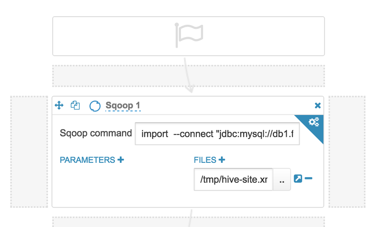Select the drop zone above Sqoop 1
This screenshot has height=227, width=375.
click(189, 76)
